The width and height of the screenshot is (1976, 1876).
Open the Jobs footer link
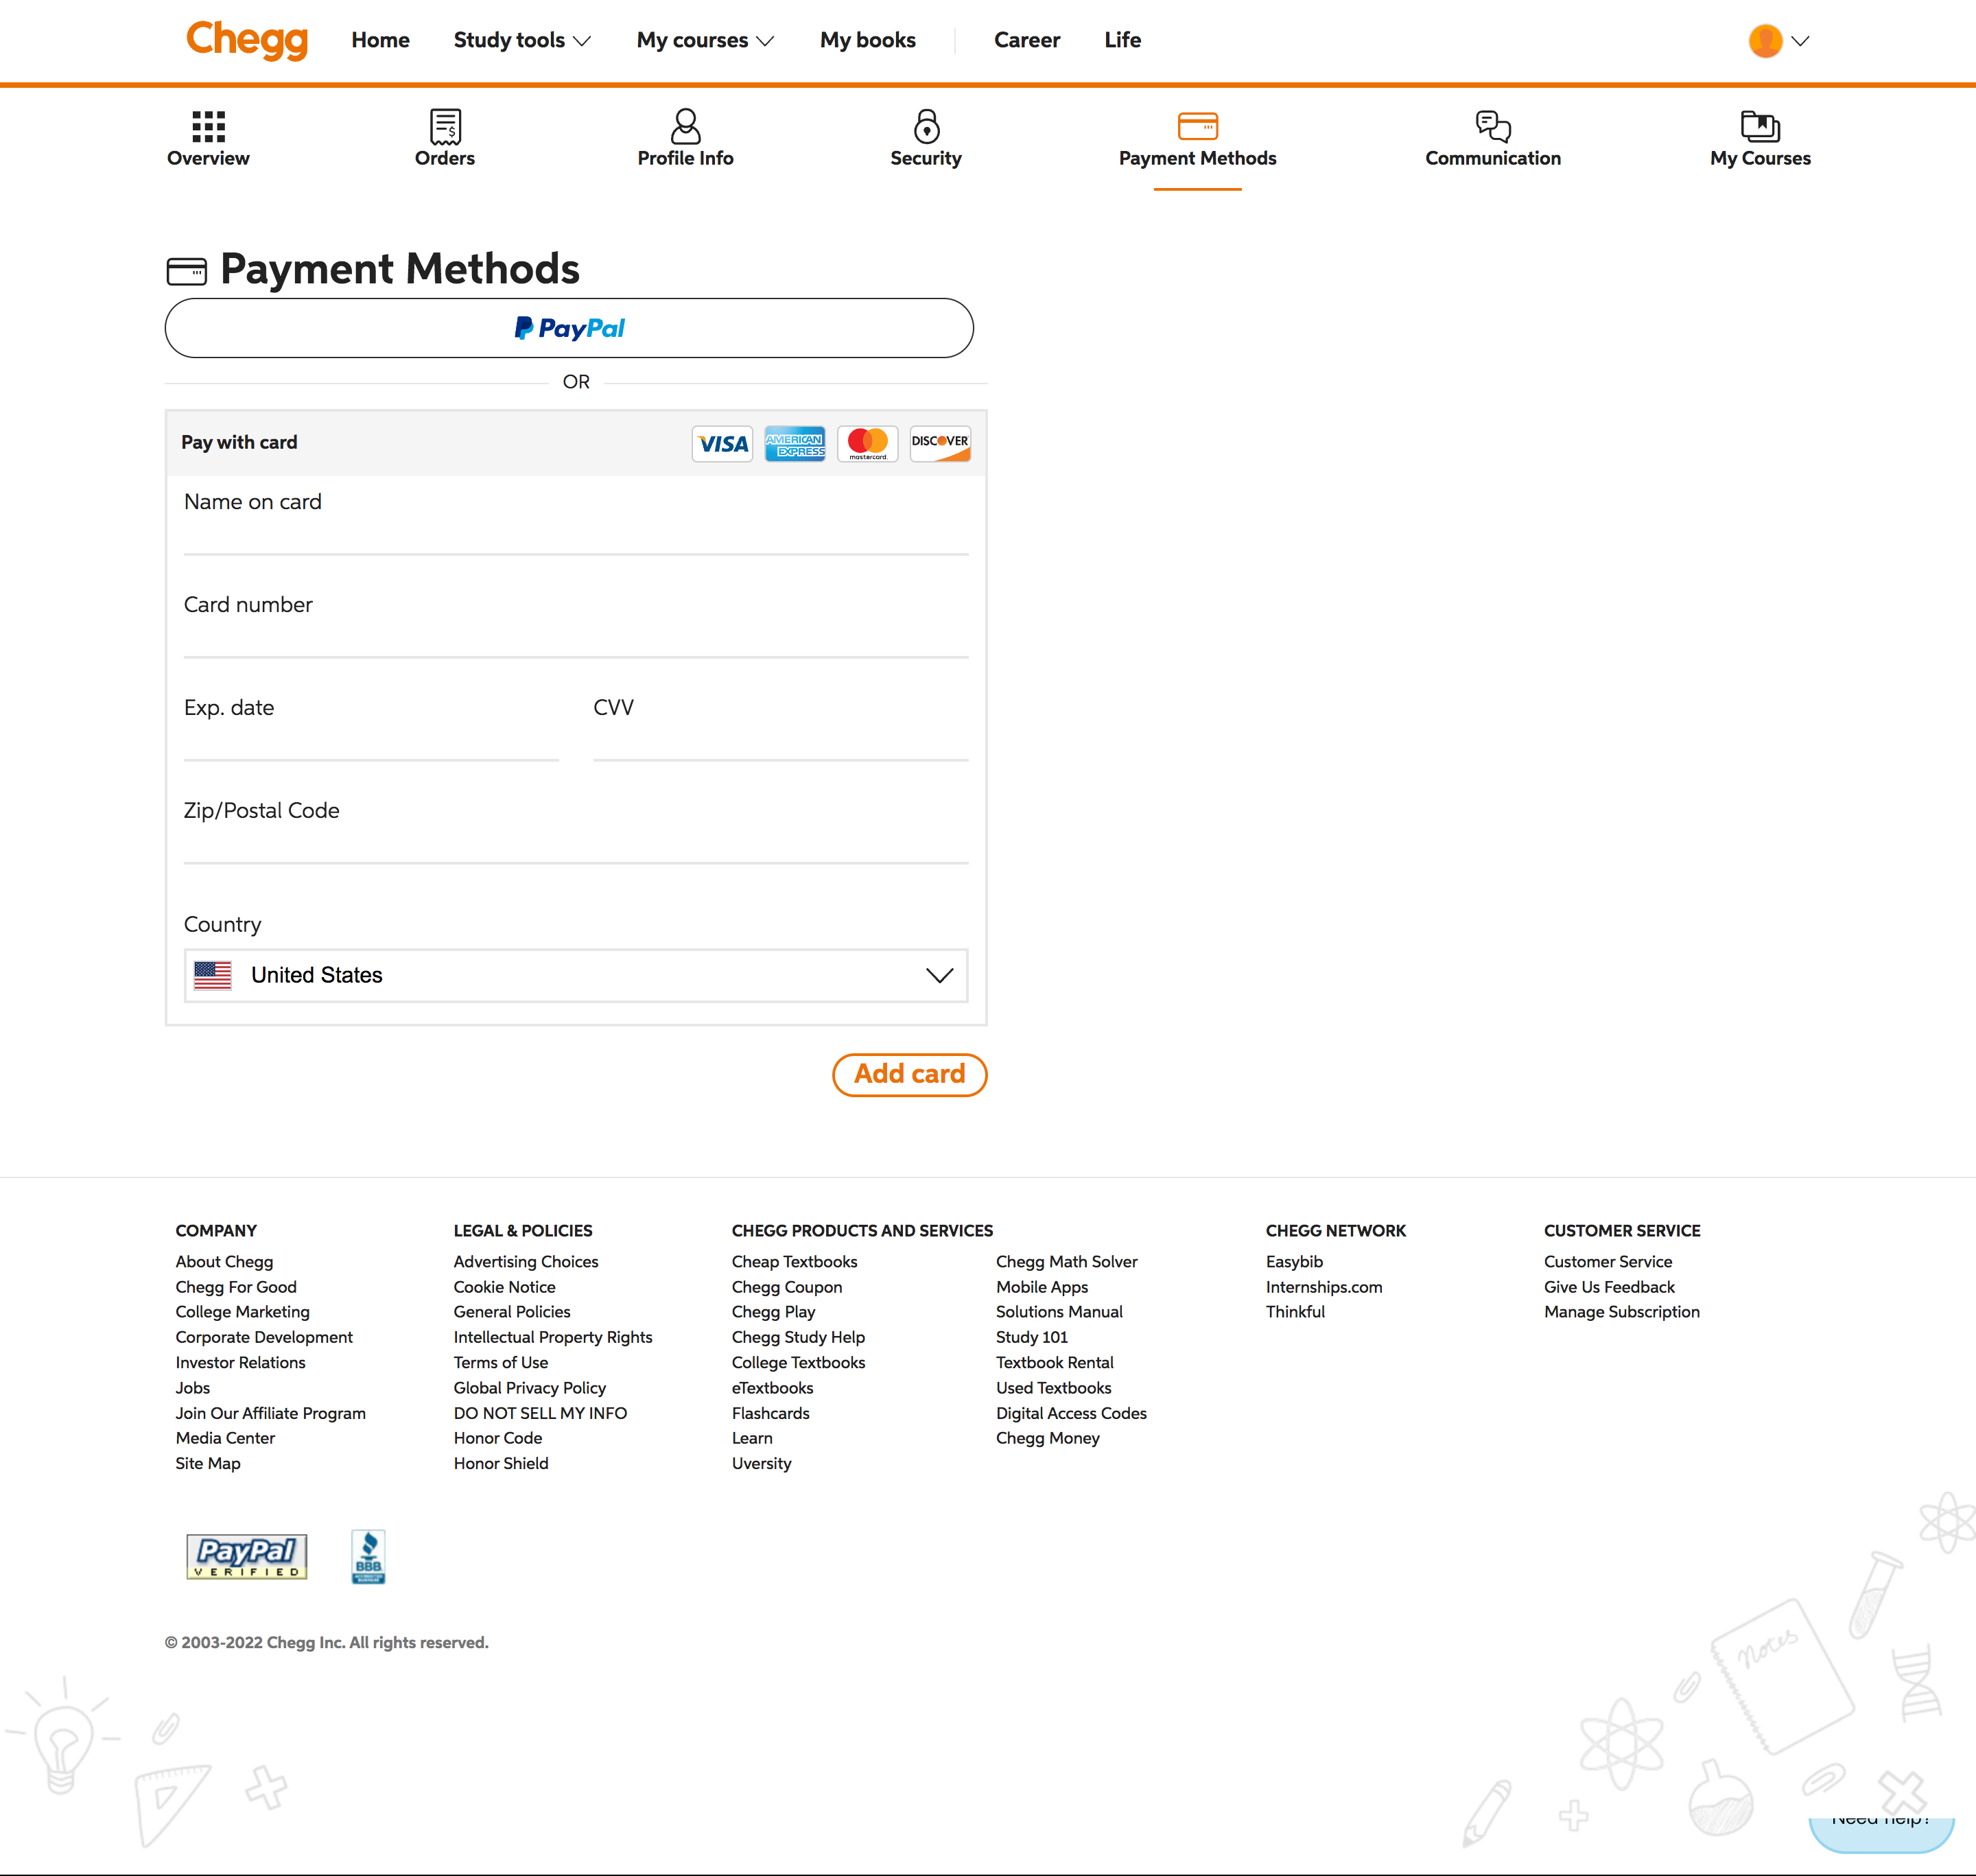coord(192,1388)
